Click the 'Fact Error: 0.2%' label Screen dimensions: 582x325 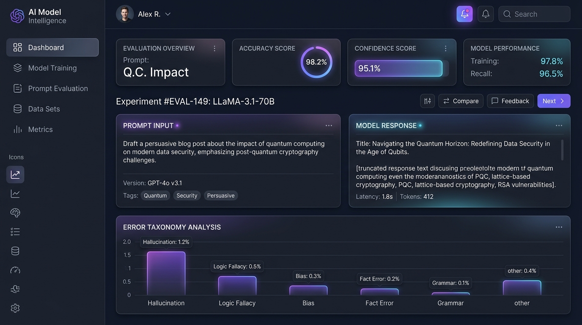pyautogui.click(x=379, y=279)
